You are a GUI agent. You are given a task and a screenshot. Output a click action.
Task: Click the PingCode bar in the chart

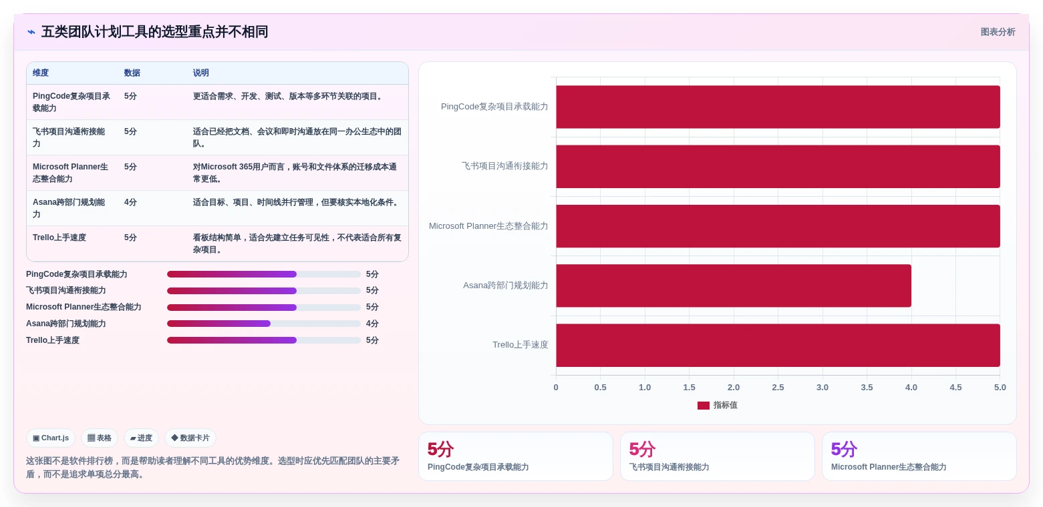778,107
